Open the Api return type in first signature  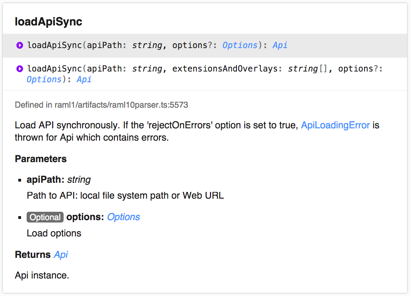click(x=280, y=45)
